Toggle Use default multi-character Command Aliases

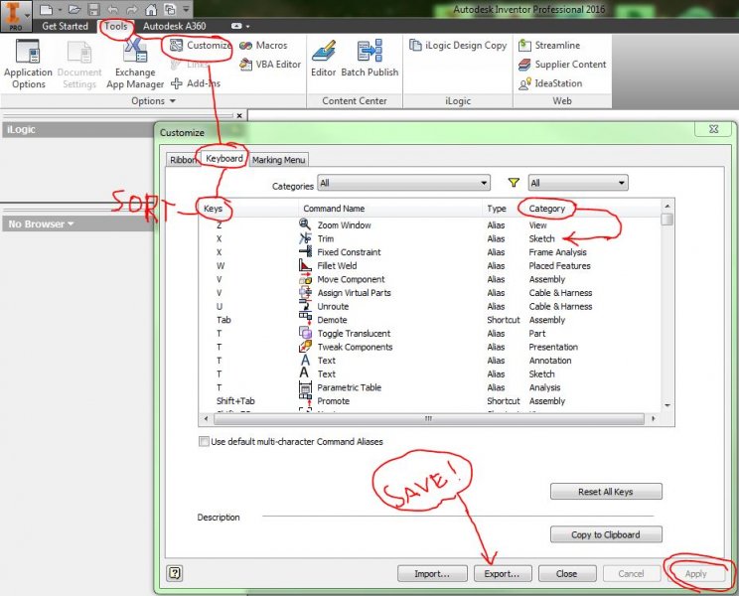coord(204,441)
